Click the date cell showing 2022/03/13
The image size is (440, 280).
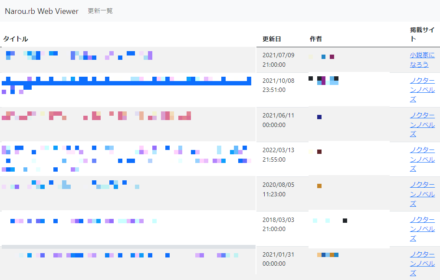[x=278, y=154]
